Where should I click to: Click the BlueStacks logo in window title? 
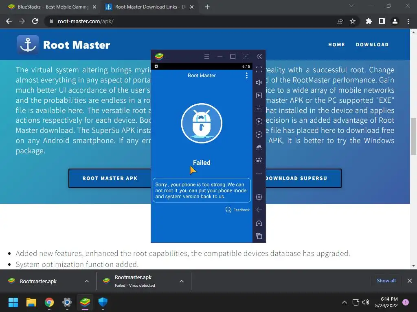tap(159, 56)
